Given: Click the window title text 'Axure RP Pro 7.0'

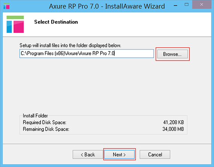Looking at the screenshot, I should [x=74, y=6].
